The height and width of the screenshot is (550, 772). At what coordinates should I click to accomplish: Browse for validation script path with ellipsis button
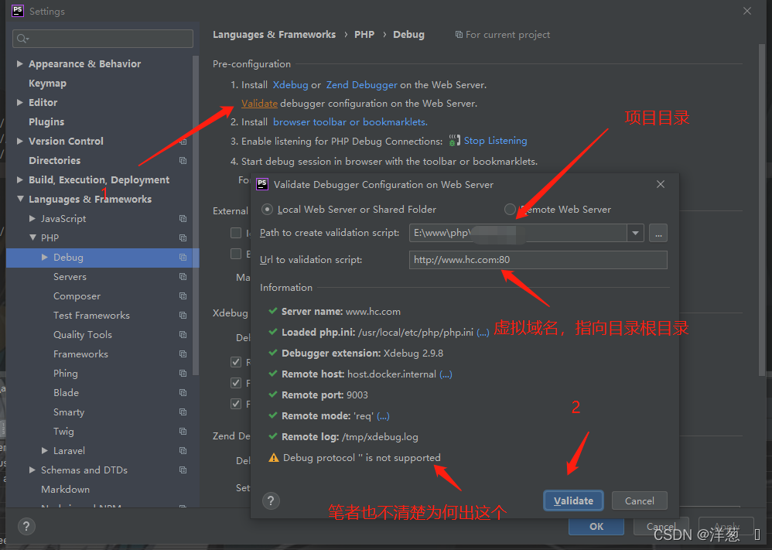tap(658, 233)
